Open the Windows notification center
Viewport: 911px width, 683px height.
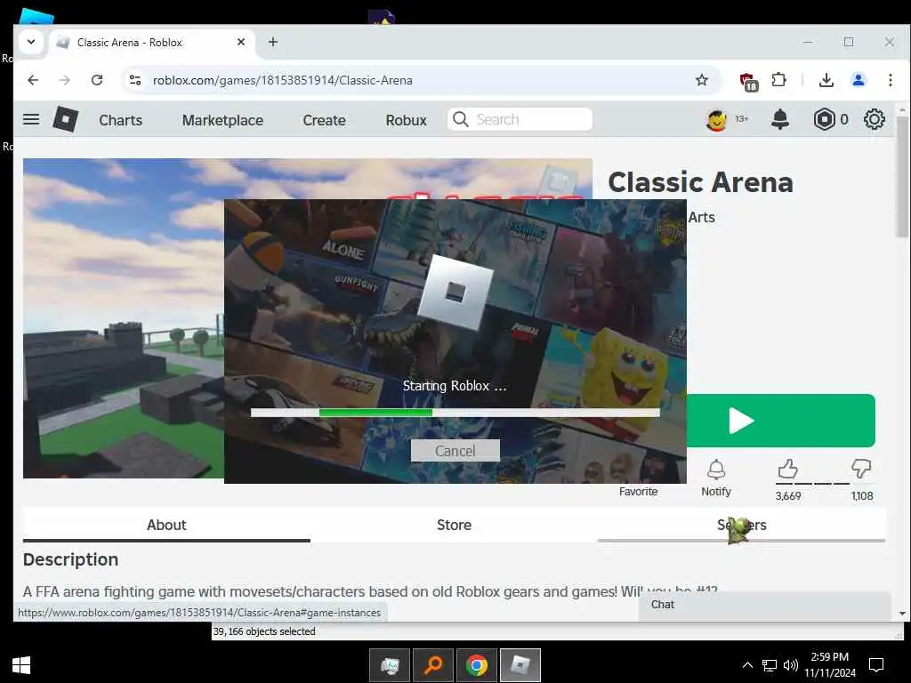876,665
